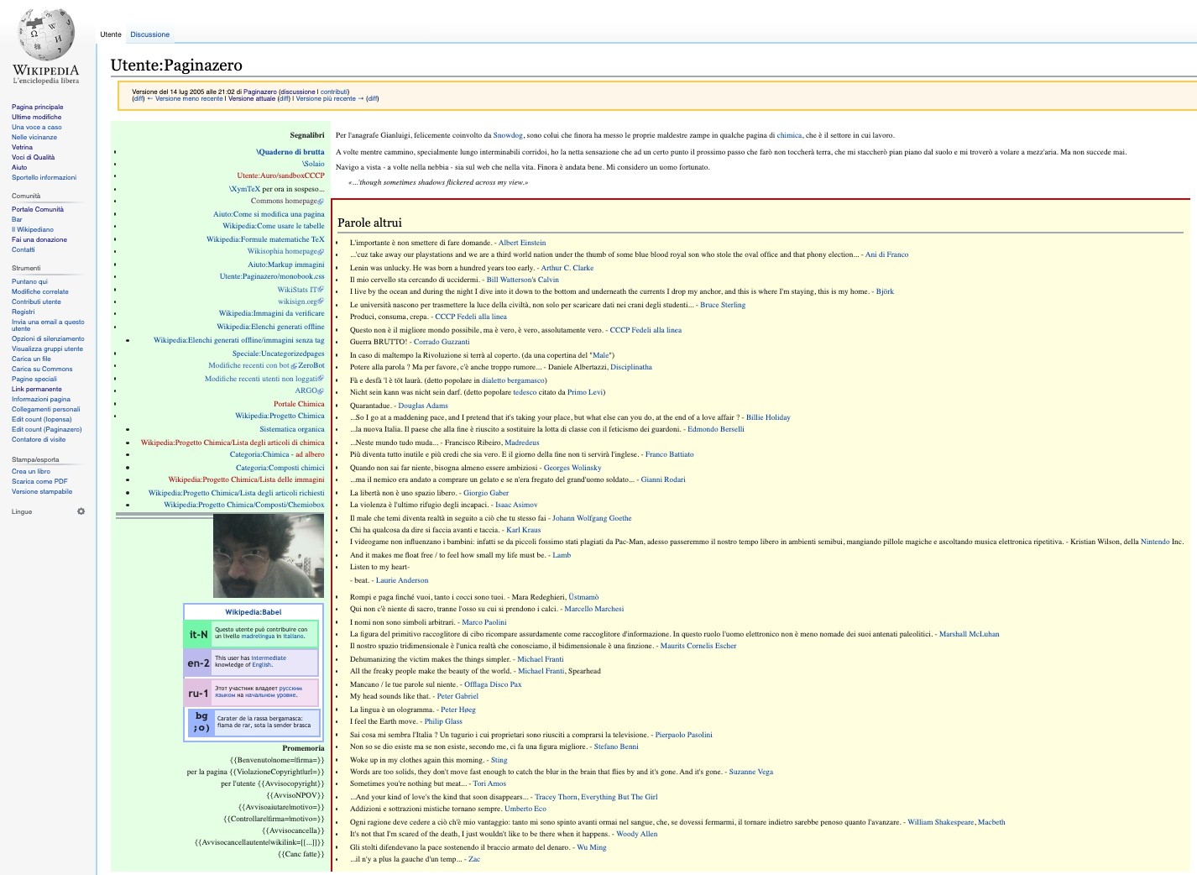Open Ultime modifiche in sidebar
This screenshot has height=875, width=1197.
tap(36, 117)
